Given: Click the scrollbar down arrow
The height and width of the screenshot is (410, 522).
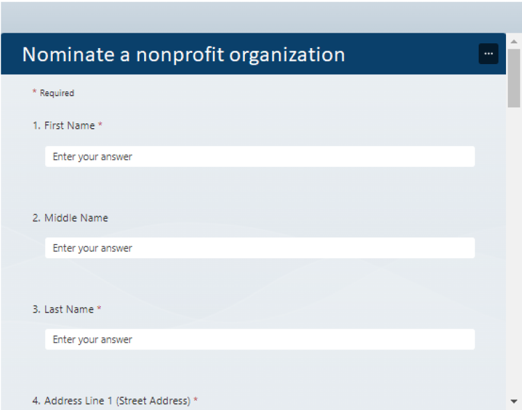Looking at the screenshot, I should tap(514, 402).
